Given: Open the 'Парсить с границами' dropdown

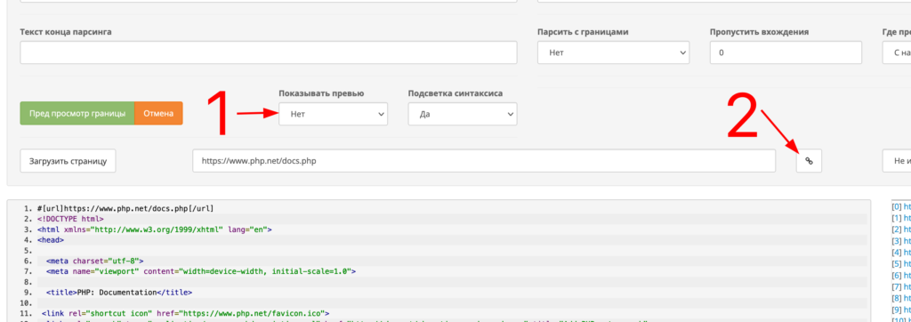Looking at the screenshot, I should [614, 52].
